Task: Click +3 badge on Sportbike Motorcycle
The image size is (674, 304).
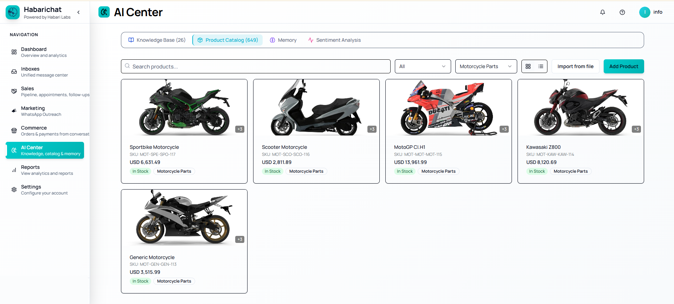Action: pyautogui.click(x=240, y=129)
